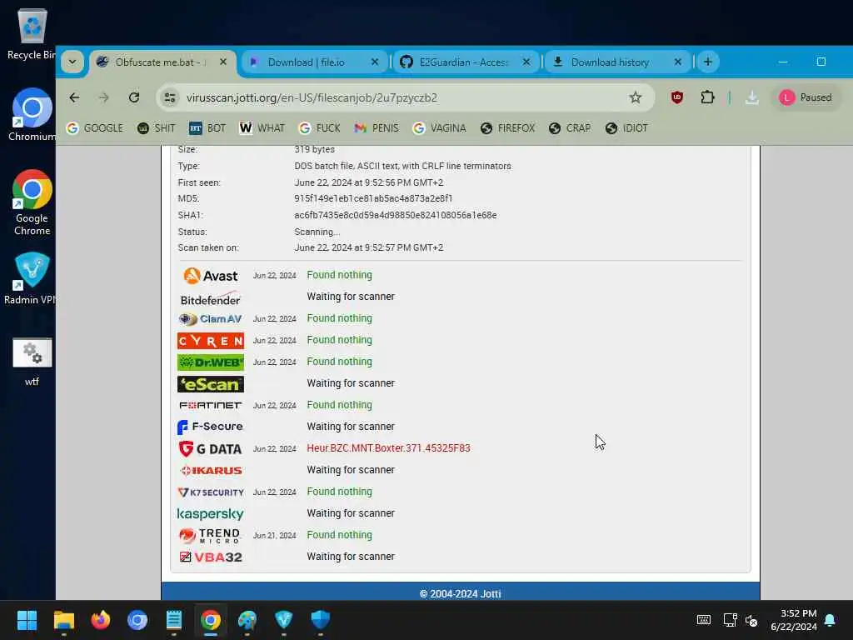
Task: Click Avast's 'Found nothing' result
Action: pos(340,275)
